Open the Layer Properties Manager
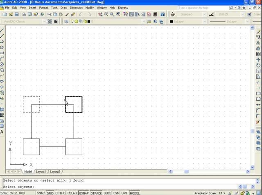This screenshot has width=262, height=195. (x=66, y=21)
